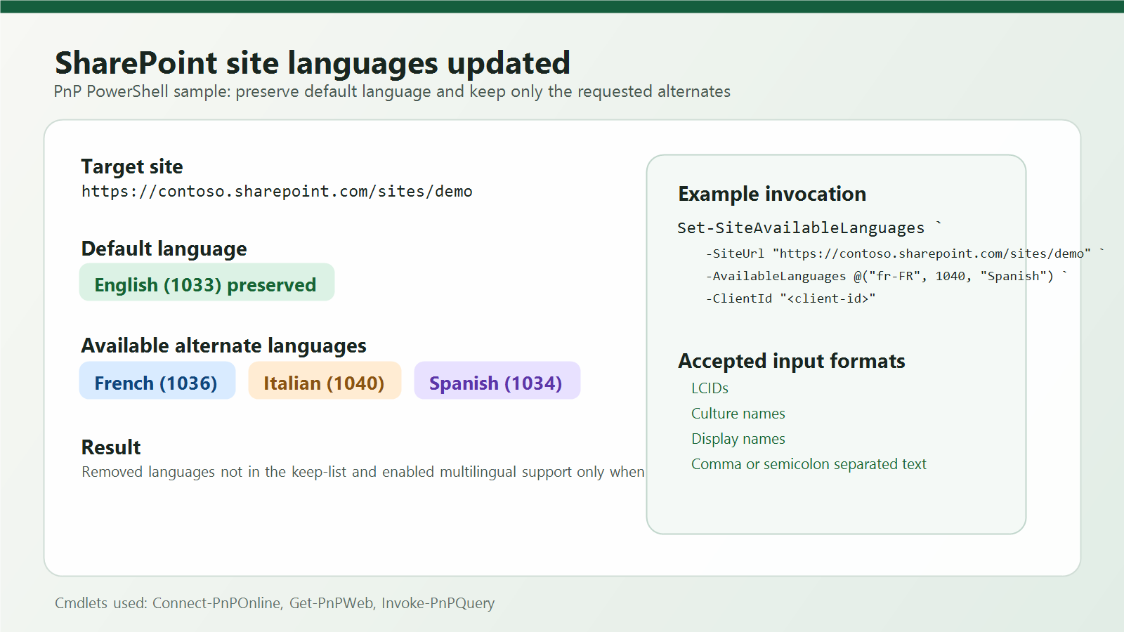Select the 'Available alternate languages' heading
The height and width of the screenshot is (632, 1124).
[x=224, y=345]
